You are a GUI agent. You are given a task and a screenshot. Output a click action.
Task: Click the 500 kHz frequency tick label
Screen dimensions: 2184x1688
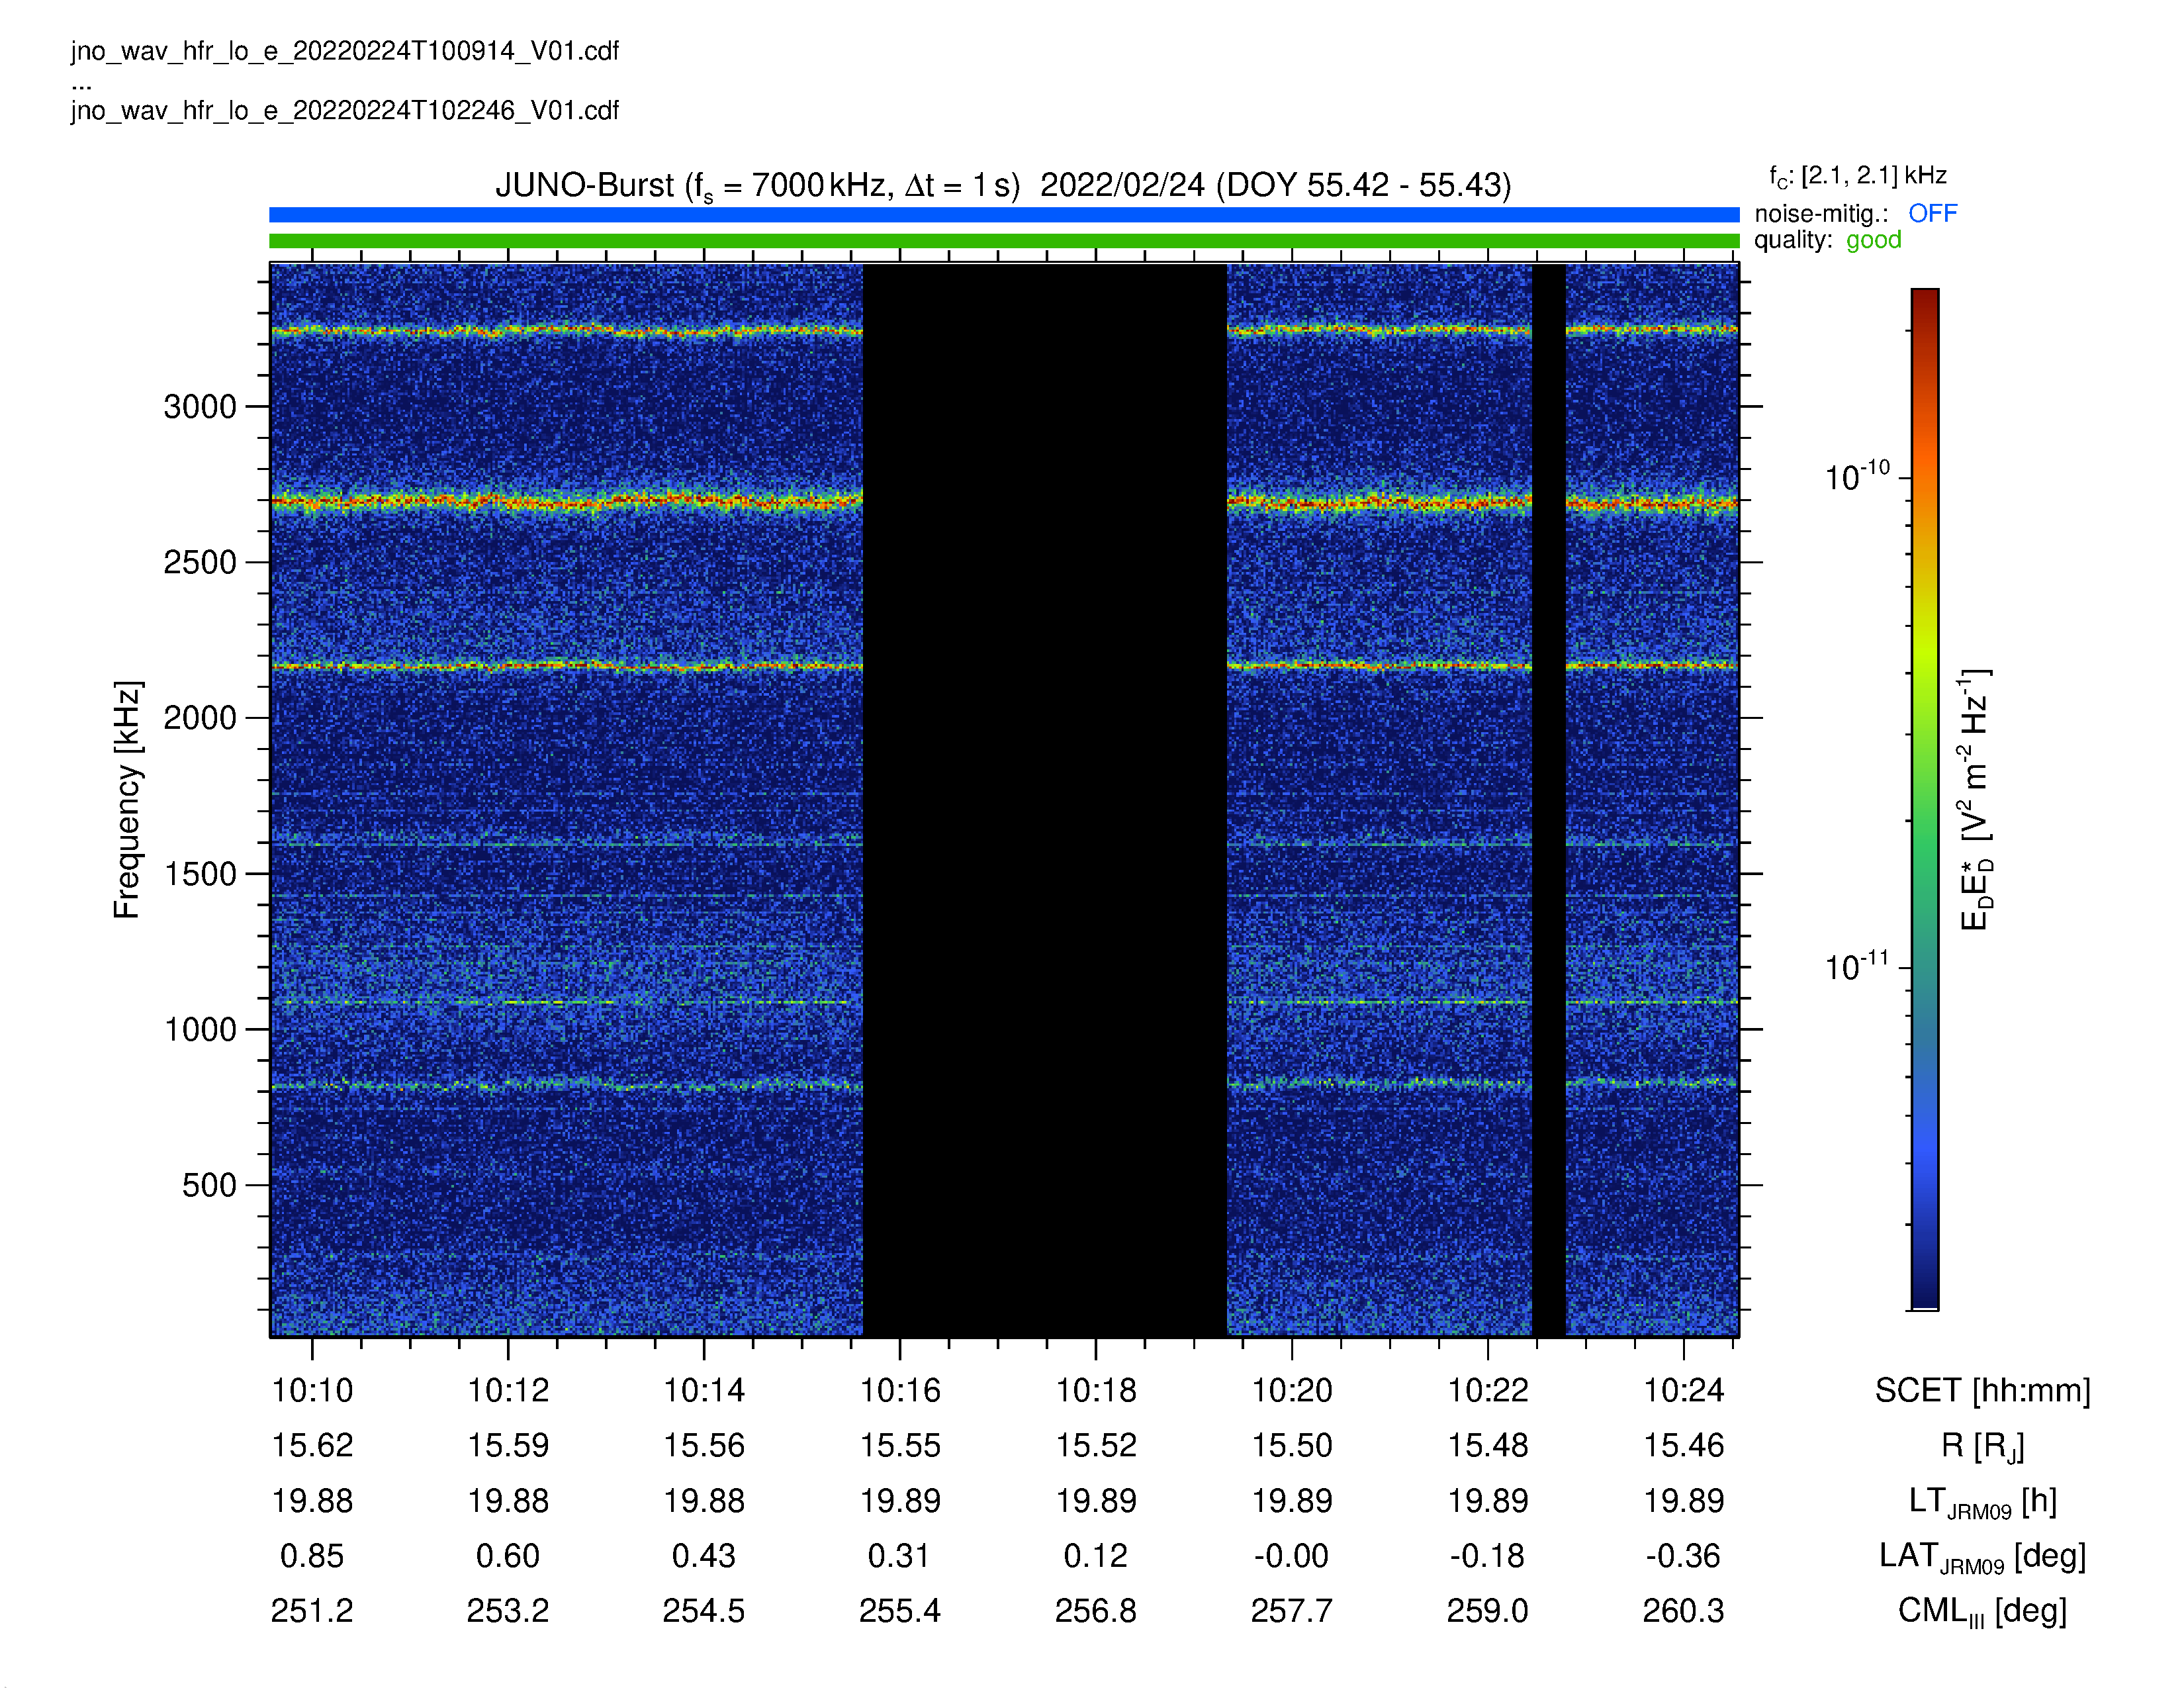209,1185
